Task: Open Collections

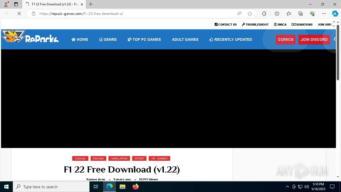Action: [x=301, y=14]
